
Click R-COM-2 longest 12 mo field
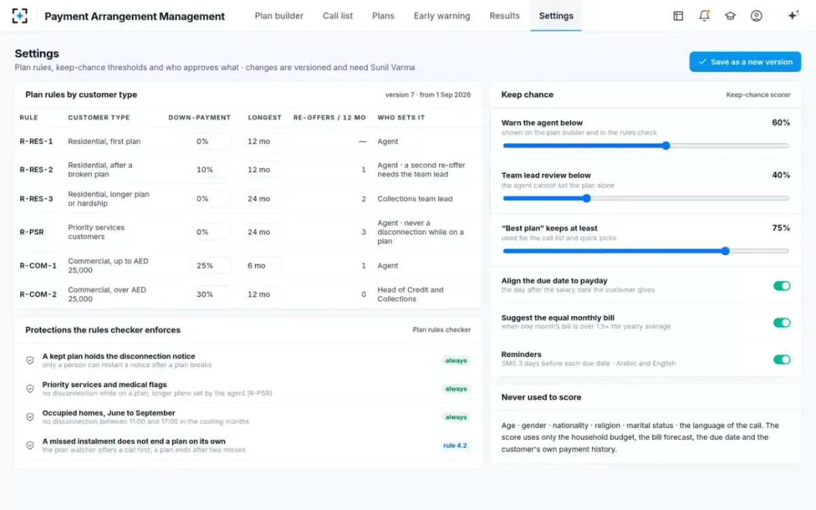[x=262, y=294]
